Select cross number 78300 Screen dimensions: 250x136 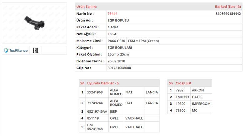click(181, 110)
